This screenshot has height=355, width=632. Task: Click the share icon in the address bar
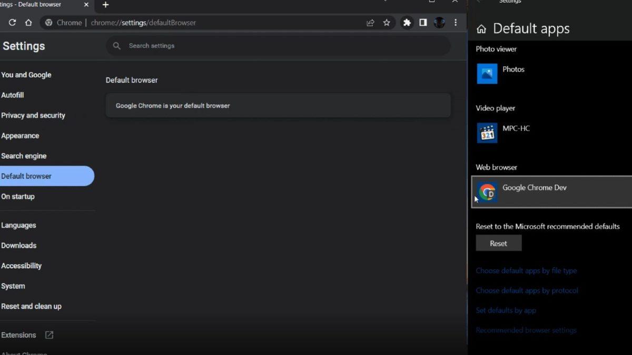[370, 23]
